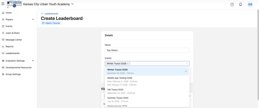Open the hamburger navigation menu
Viewport: 259px width, 108px height.
[3, 4]
